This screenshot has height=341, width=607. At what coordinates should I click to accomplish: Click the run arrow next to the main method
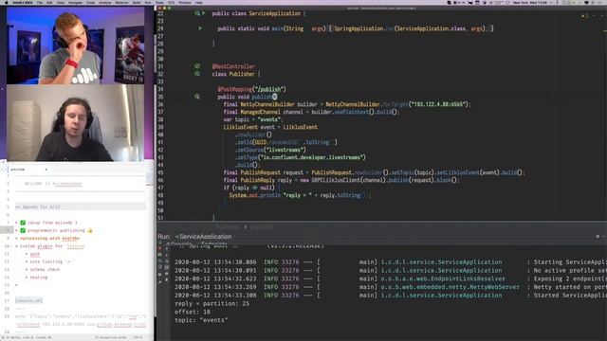(x=200, y=28)
